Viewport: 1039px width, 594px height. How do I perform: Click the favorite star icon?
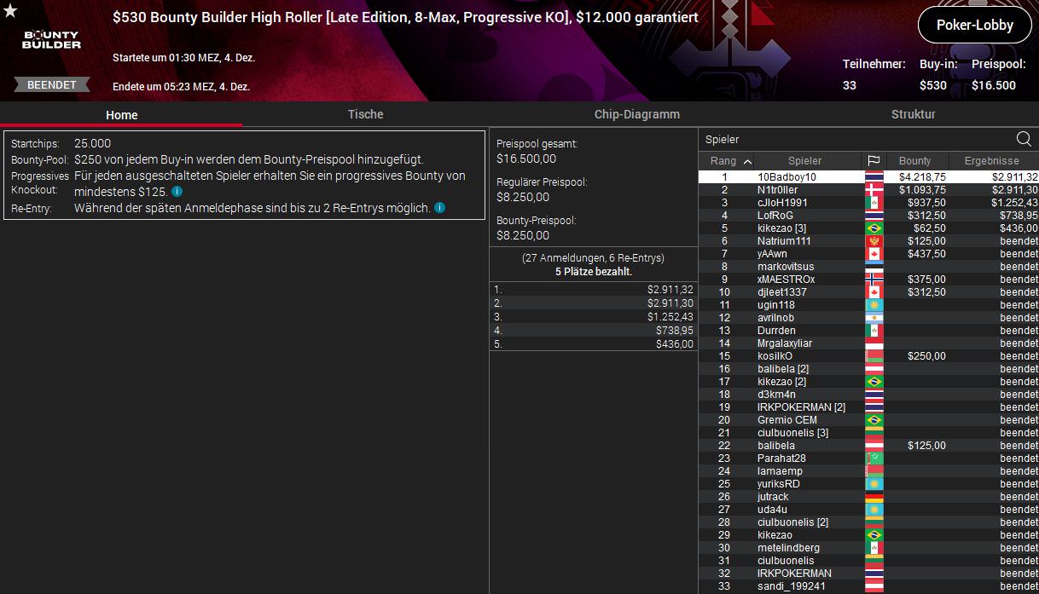click(10, 11)
